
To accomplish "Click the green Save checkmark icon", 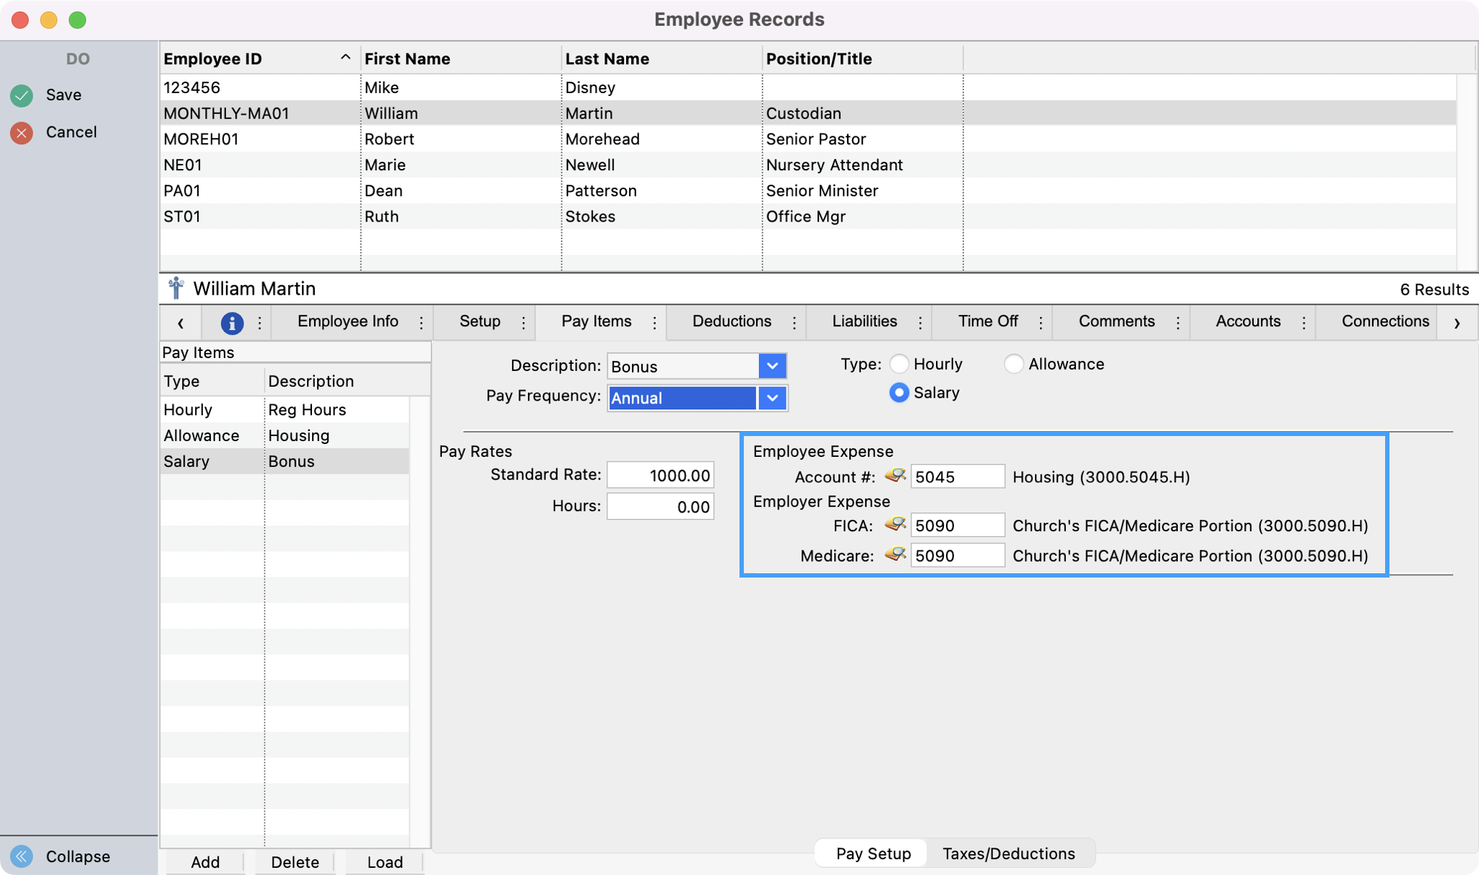I will click(x=22, y=95).
